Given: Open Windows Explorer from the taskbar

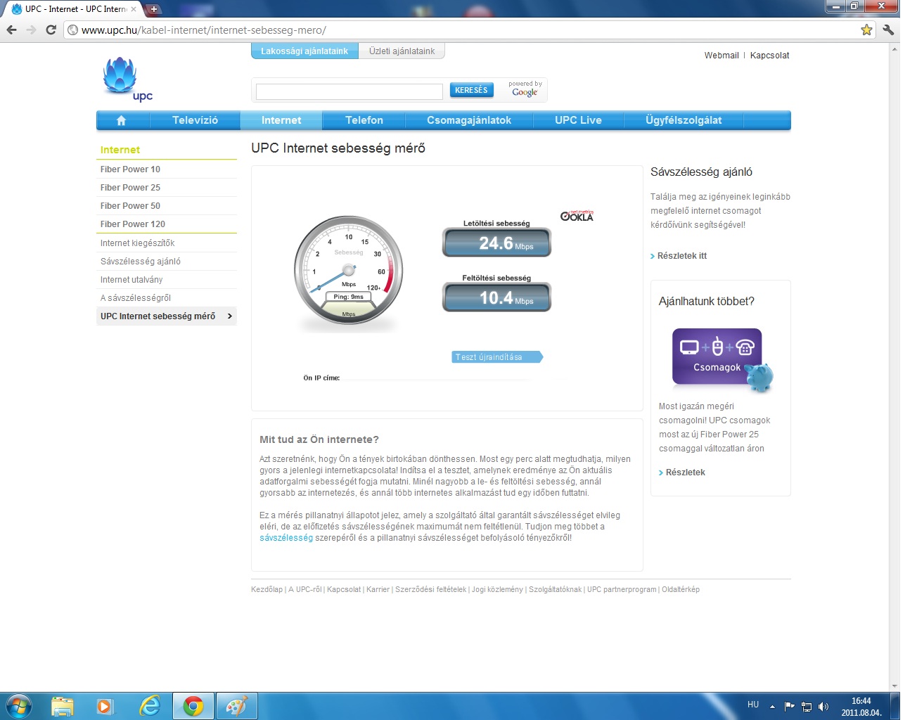Looking at the screenshot, I should pyautogui.click(x=62, y=706).
